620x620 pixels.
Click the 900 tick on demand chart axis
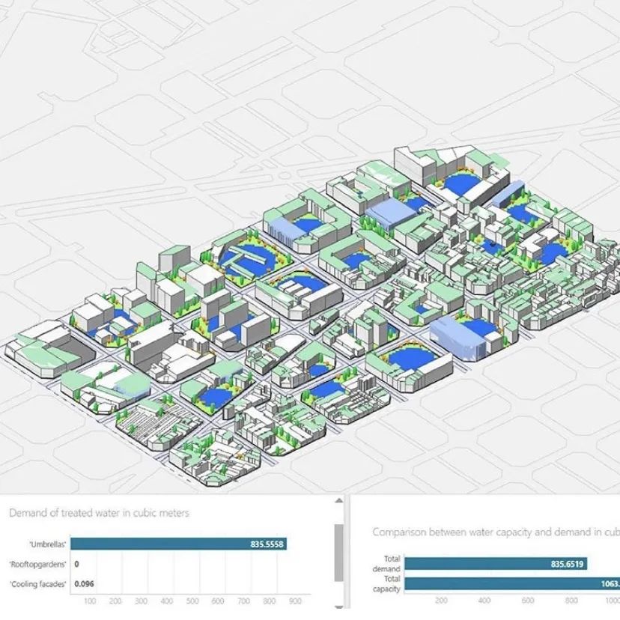(x=294, y=601)
